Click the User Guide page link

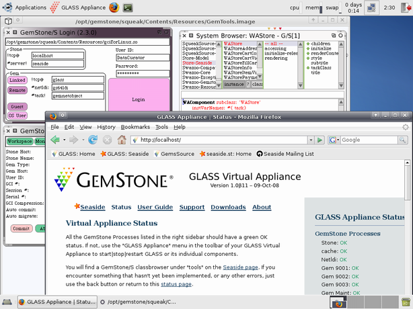(155, 207)
